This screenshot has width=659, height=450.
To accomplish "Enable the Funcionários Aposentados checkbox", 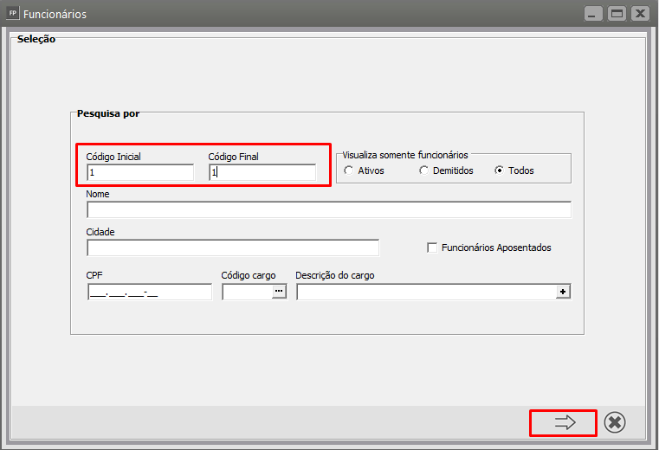I will (x=432, y=247).
